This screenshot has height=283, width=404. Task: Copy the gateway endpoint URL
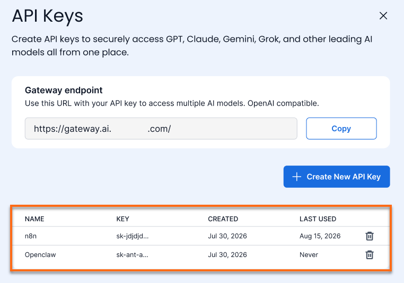(x=341, y=129)
